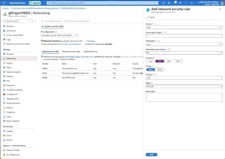The image size is (225, 159).
Task: Open the Azure portal hamburger menu
Action: coord(4,3)
